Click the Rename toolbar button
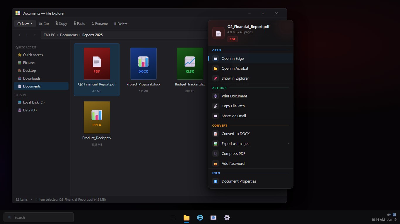This screenshot has width=400, height=224. point(100,24)
